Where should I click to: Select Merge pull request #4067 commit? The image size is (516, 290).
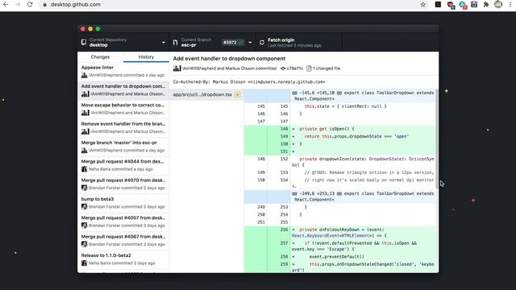123,240
